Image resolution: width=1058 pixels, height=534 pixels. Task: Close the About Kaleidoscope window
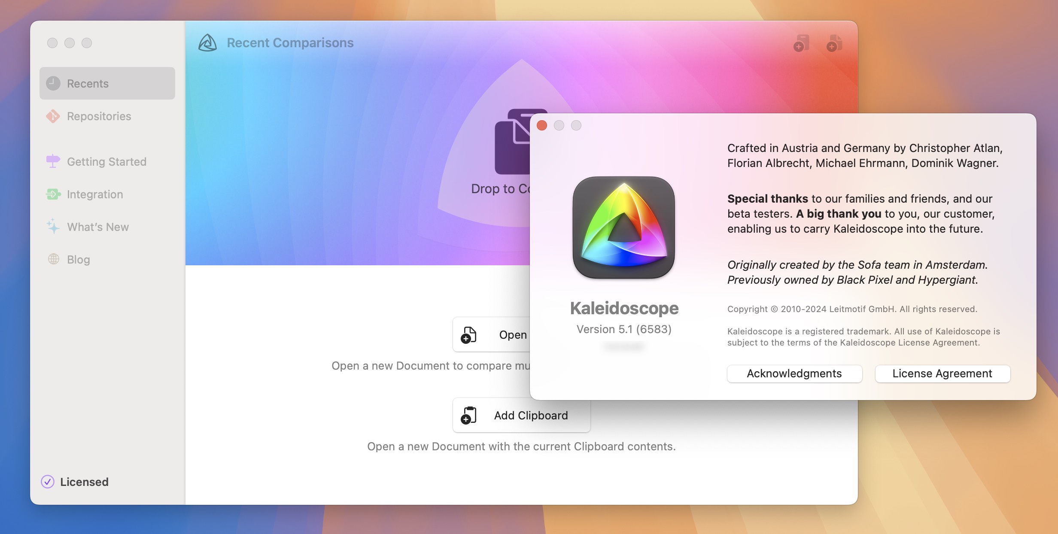tap(542, 125)
